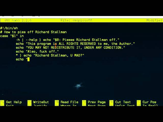Click the comment line about Richard Stallman

(x=33, y=32)
